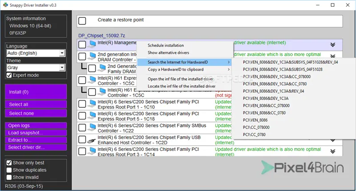Tick the USB Enhanced Host Controller - 1C2D checkbox
This screenshot has height=191, width=356.
[82, 139]
